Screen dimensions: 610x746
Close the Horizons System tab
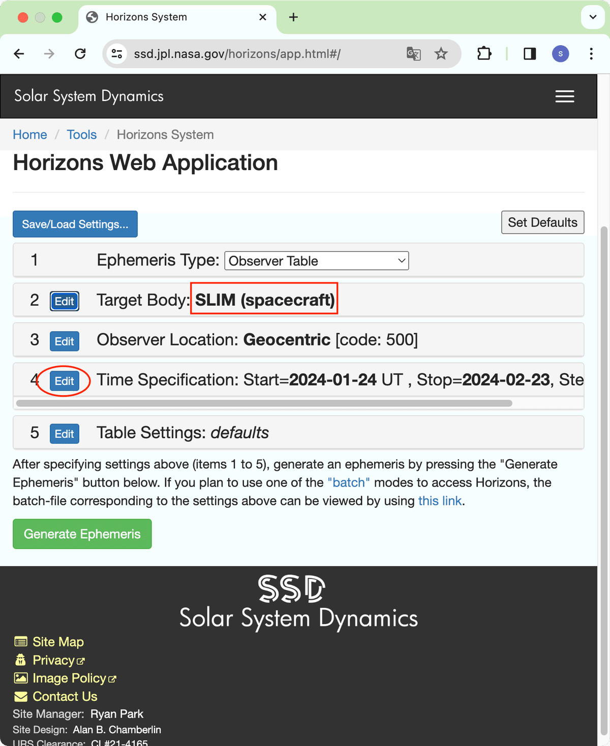coord(263,17)
